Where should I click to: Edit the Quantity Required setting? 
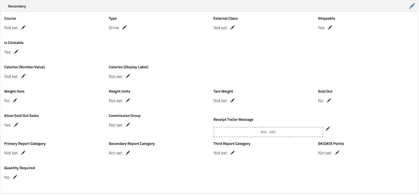(x=15, y=177)
